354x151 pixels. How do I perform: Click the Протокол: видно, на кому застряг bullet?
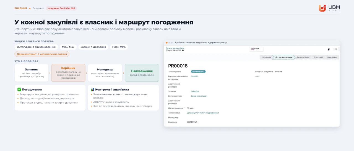pyautogui.click(x=49, y=102)
